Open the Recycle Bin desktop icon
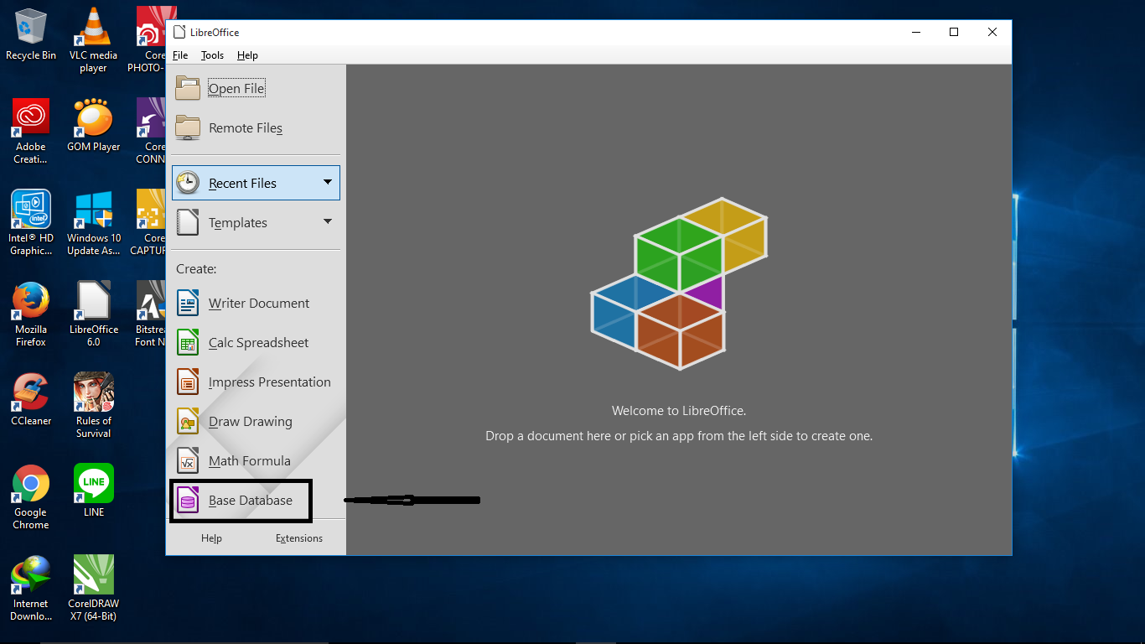This screenshot has height=644, width=1145. coord(31,34)
